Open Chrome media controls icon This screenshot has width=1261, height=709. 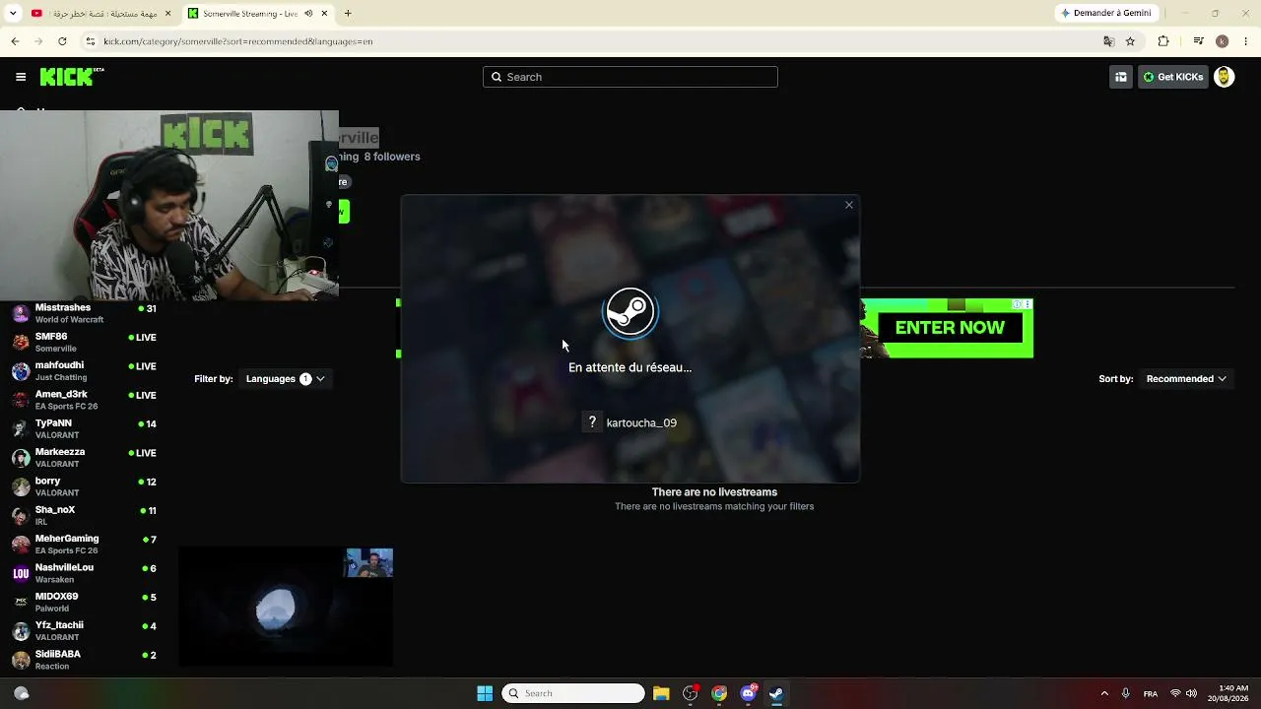click(x=1198, y=41)
